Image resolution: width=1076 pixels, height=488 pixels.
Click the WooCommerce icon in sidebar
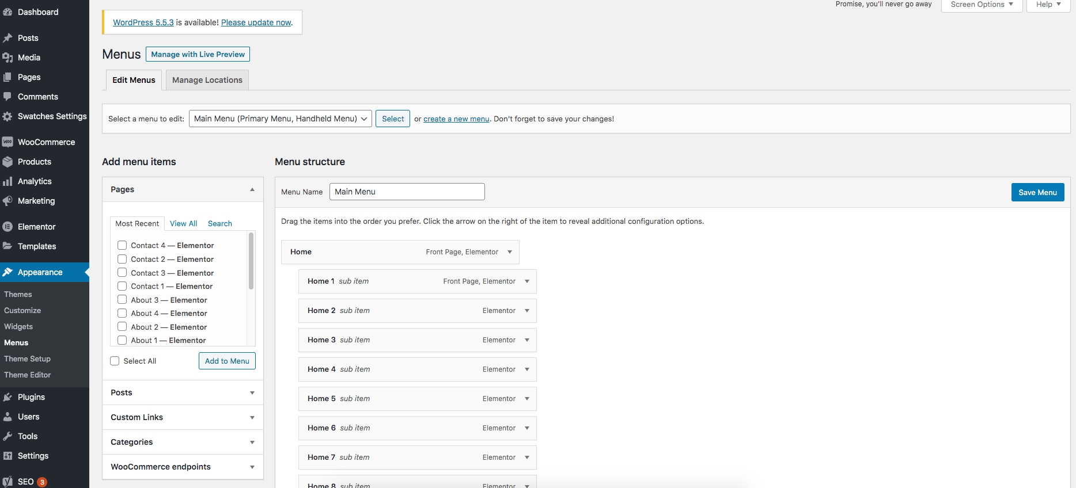pyautogui.click(x=7, y=142)
